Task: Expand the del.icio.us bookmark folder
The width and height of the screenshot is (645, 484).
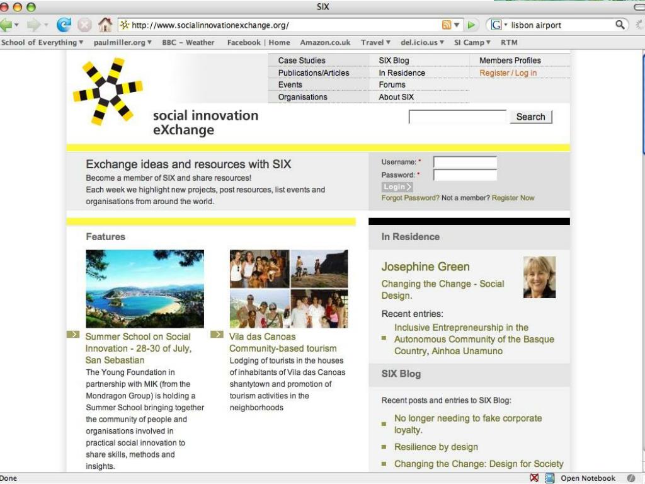Action: pyautogui.click(x=423, y=42)
